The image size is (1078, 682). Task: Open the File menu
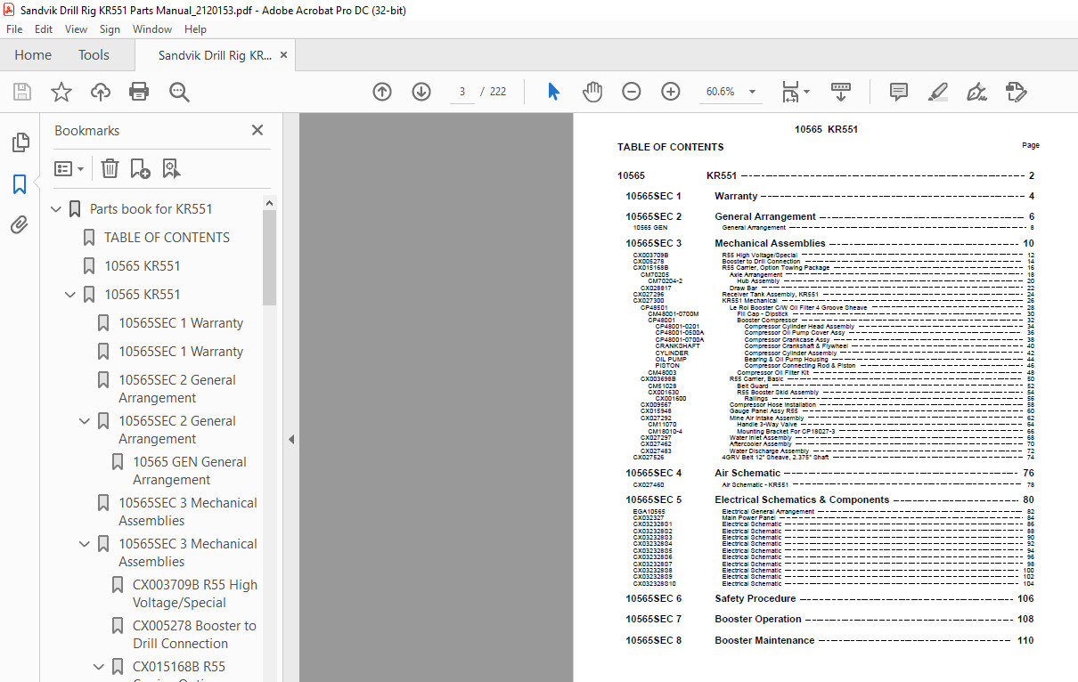click(x=14, y=29)
